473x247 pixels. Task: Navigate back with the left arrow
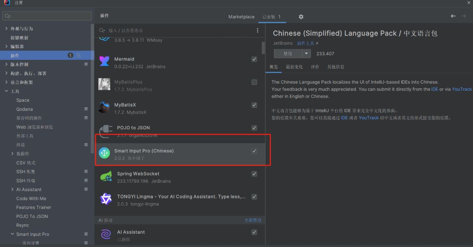pos(453,16)
